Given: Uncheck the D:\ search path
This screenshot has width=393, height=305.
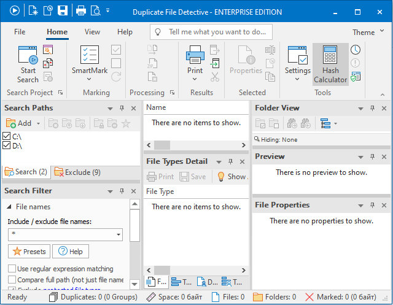Looking at the screenshot, I should tap(7, 145).
